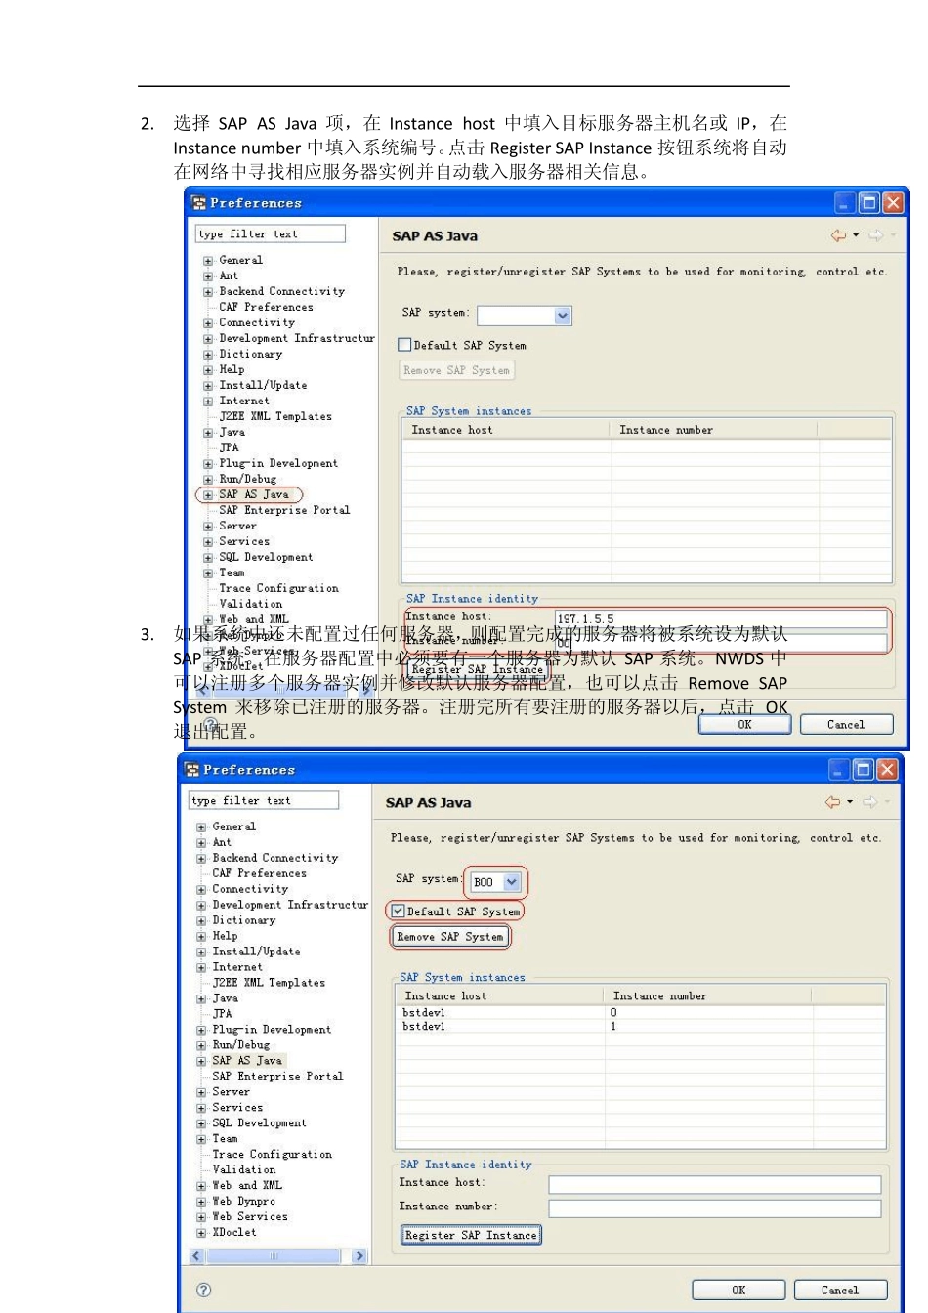Image resolution: width=928 pixels, height=1313 pixels.
Task: Expand Backend Connectivity node in upper dialog tree
Action: tap(208, 292)
